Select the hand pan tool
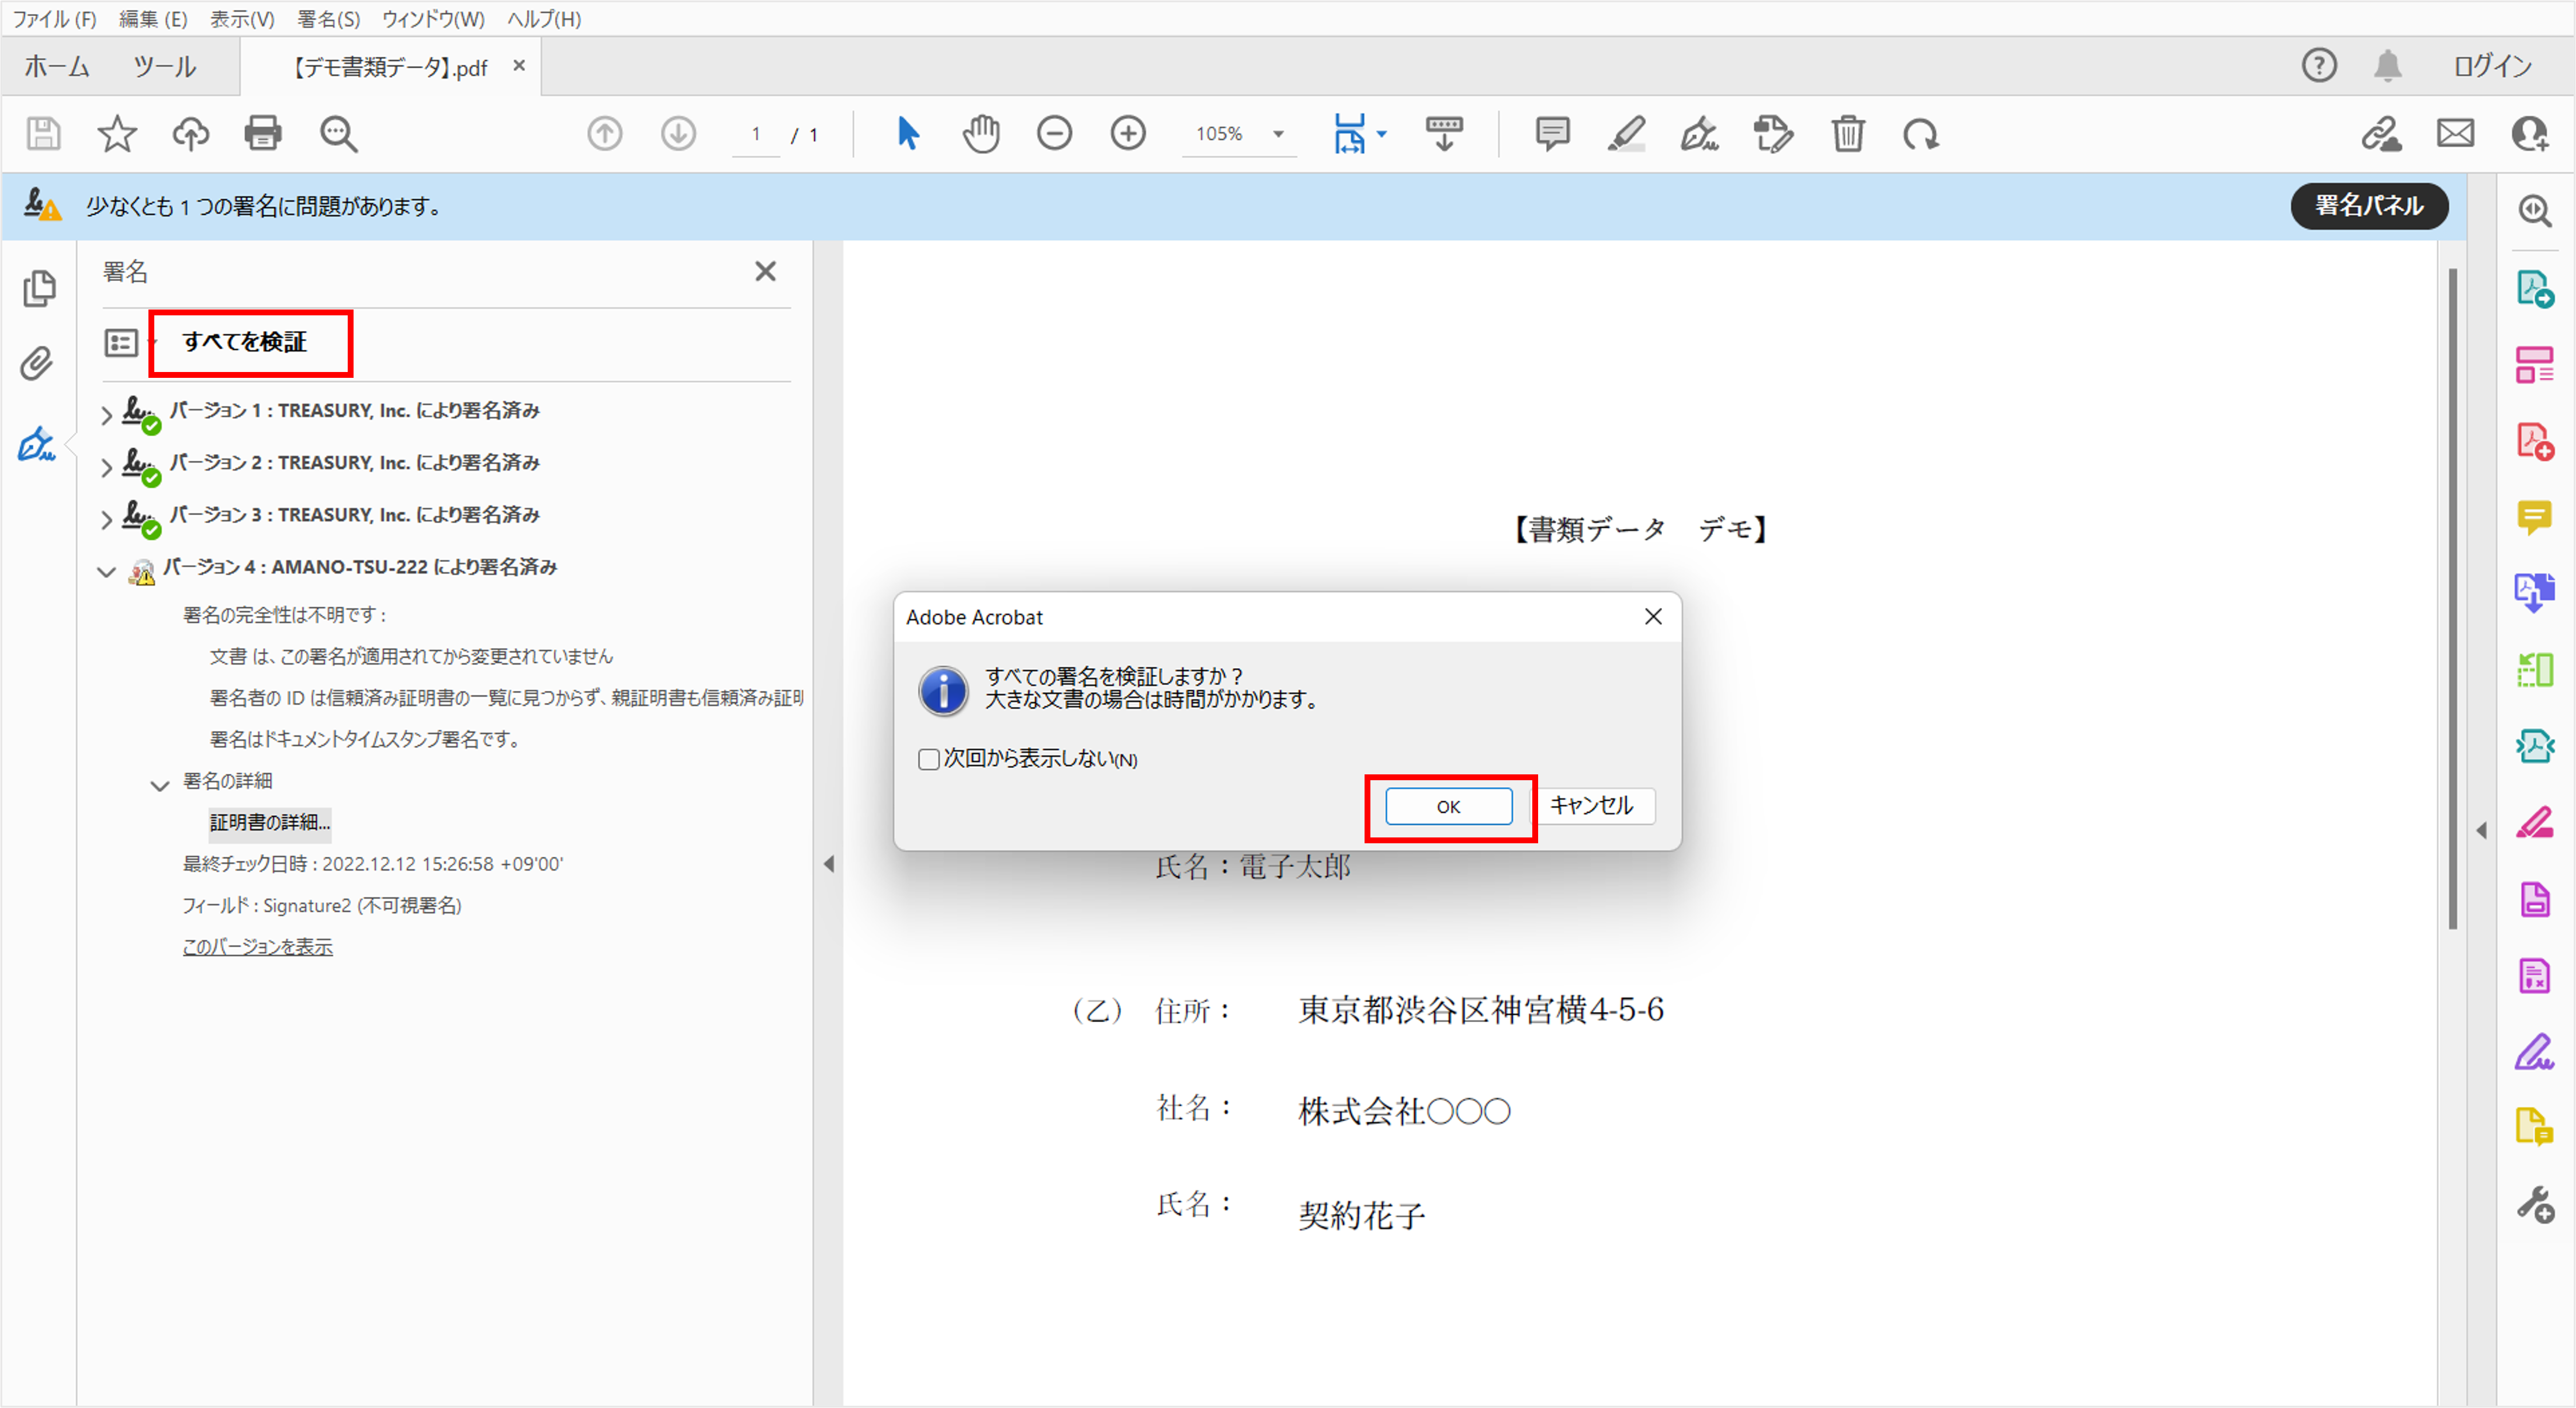Image resolution: width=2576 pixels, height=1408 pixels. click(981, 134)
